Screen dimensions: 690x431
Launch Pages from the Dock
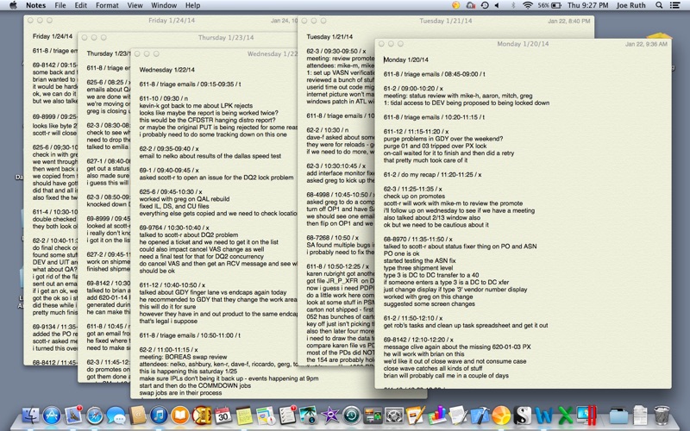click(x=415, y=415)
